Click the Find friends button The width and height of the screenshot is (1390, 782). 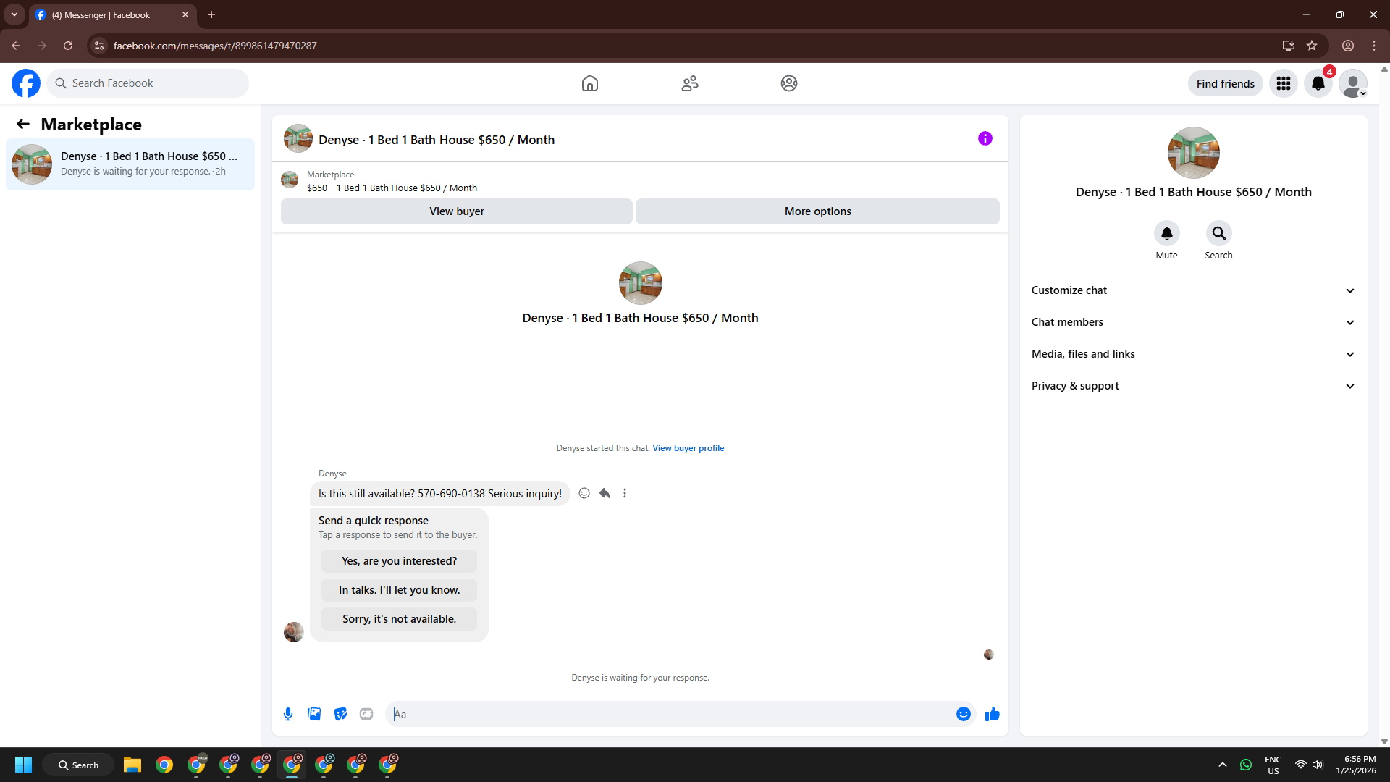point(1226,83)
